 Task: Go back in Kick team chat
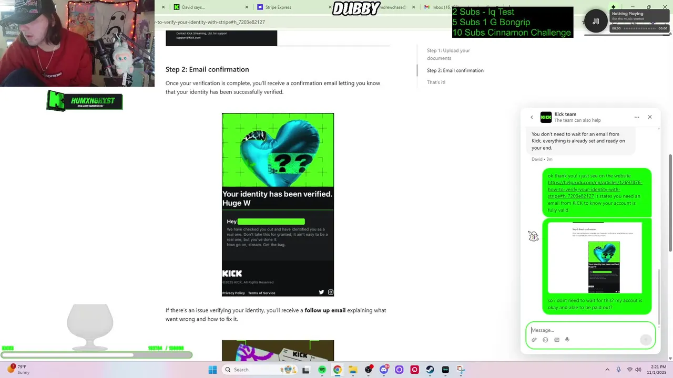[532, 117]
